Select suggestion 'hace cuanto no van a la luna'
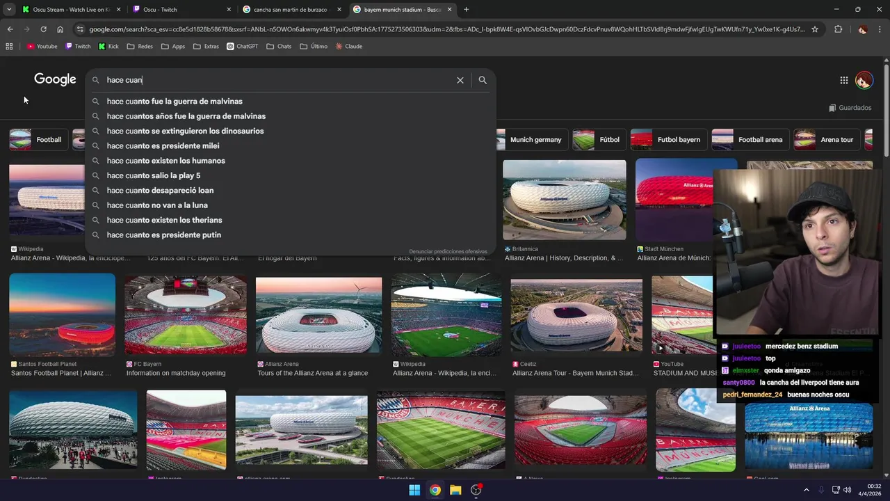 tap(290, 205)
